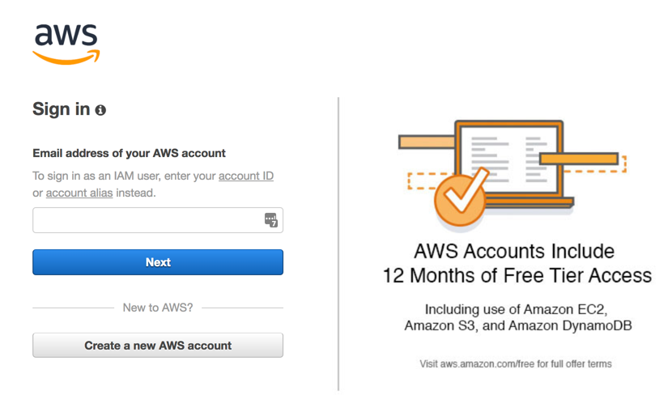Viewport: 672px width, 412px height.
Task: Click AWS Accounts Include headline
Action: click(514, 251)
